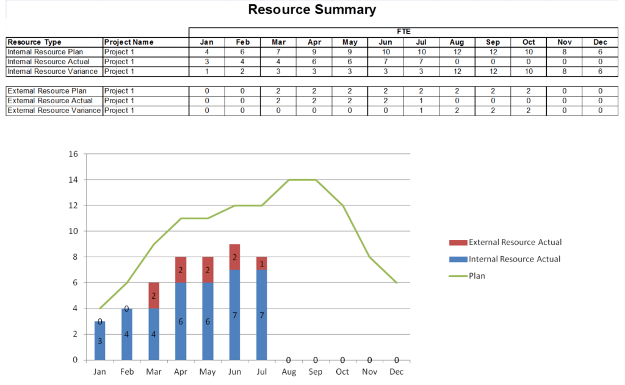Click the FTE header cell
This screenshot has width=625, height=385.
pos(403,32)
